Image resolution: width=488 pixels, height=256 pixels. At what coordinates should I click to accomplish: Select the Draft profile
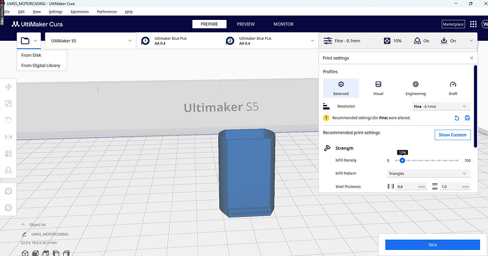[x=453, y=88]
